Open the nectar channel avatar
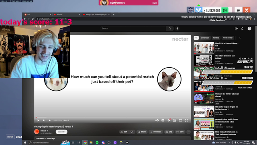 (x=37, y=132)
